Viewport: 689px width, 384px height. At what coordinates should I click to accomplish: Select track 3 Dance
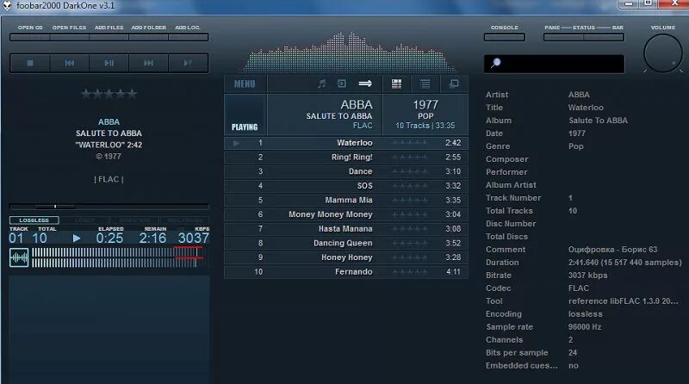point(346,171)
